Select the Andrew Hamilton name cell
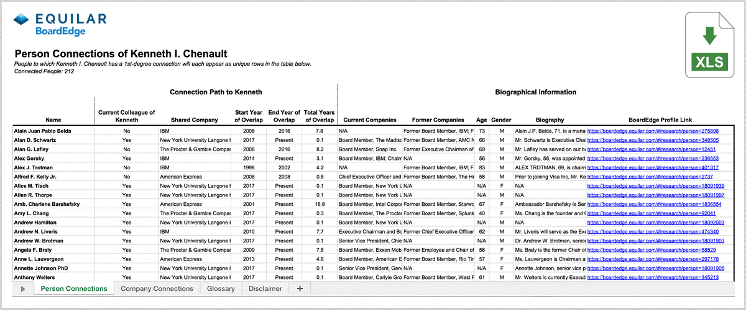Viewport: 746px width, 310px height. 53,223
